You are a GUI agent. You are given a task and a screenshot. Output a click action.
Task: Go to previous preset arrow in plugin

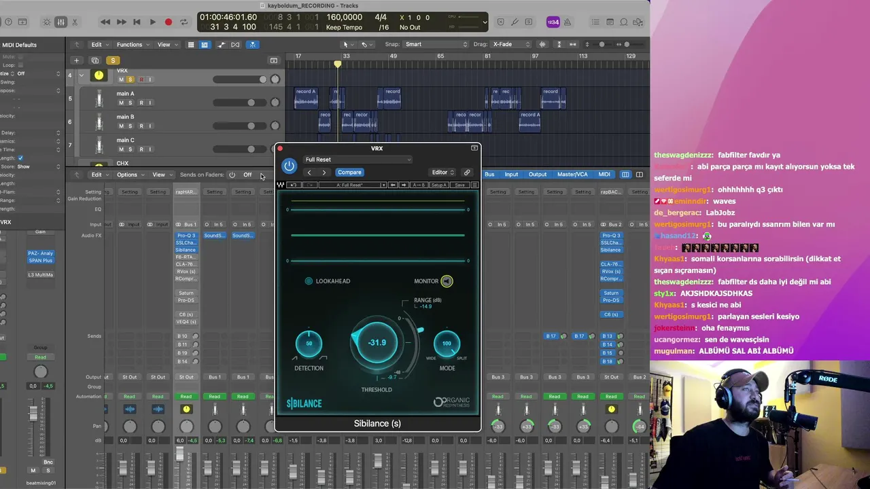309,173
